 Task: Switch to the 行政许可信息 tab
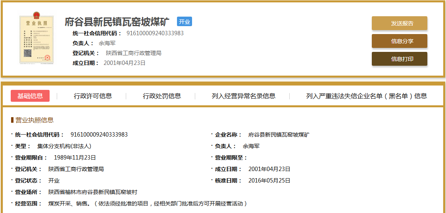point(93,96)
